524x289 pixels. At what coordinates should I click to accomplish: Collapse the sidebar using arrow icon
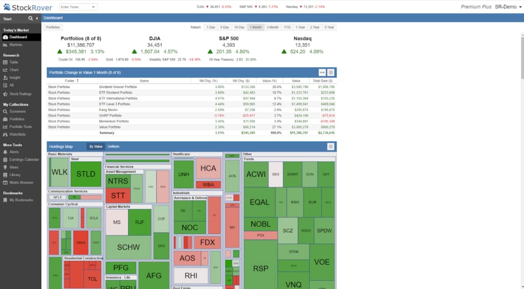click(x=37, y=19)
